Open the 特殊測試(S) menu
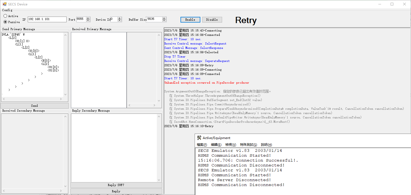The image size is (411, 195). (248, 144)
